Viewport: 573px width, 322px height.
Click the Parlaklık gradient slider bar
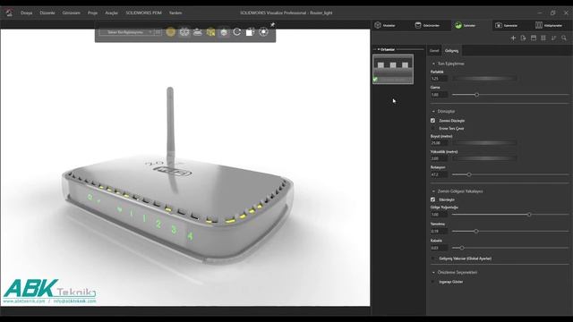[x=484, y=79]
